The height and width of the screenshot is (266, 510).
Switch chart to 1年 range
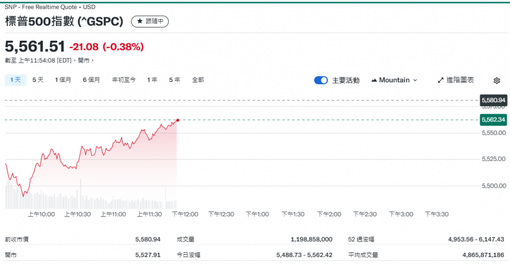tap(152, 80)
